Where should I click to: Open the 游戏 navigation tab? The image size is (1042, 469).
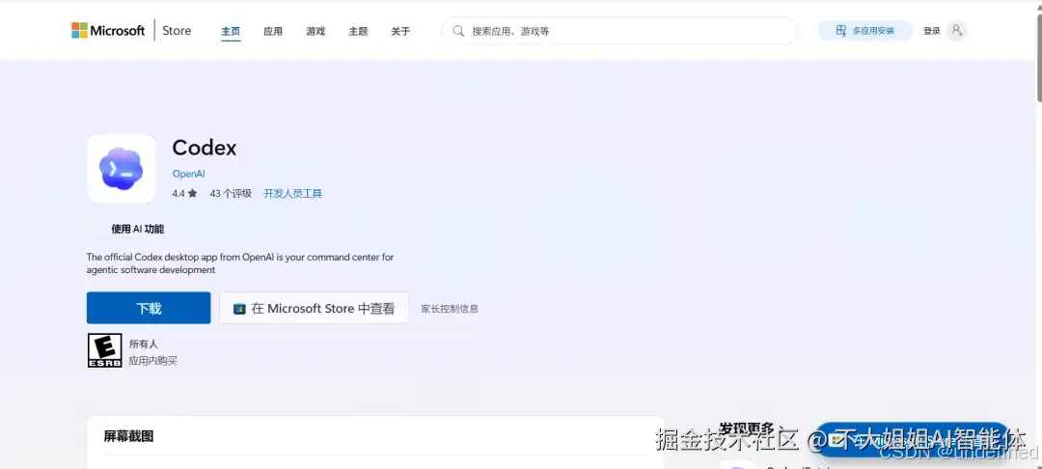point(315,31)
